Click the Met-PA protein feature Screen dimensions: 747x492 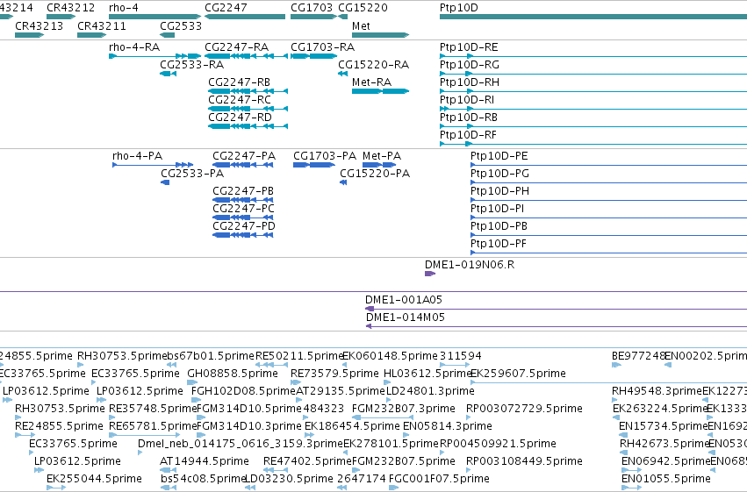(379, 165)
